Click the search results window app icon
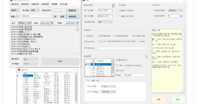The image size is (213, 104). click(x=19, y=70)
